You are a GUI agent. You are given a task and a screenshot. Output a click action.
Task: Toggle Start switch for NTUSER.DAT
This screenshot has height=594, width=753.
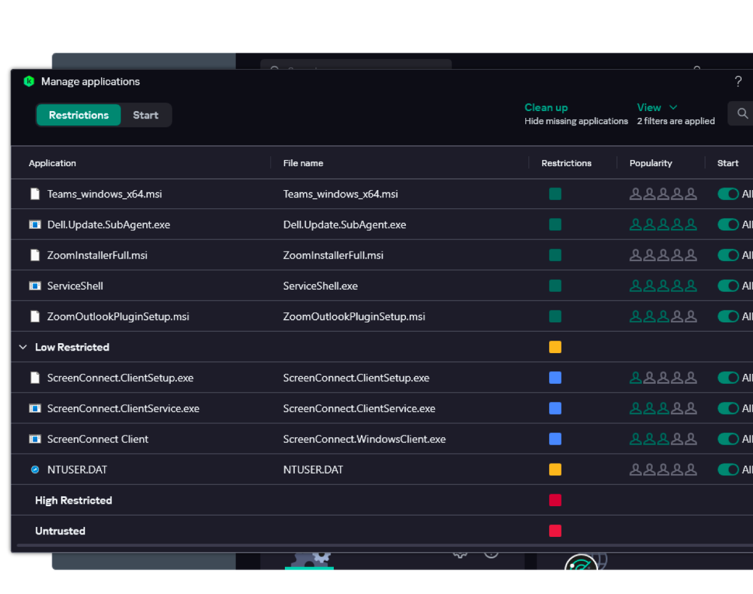[728, 470]
